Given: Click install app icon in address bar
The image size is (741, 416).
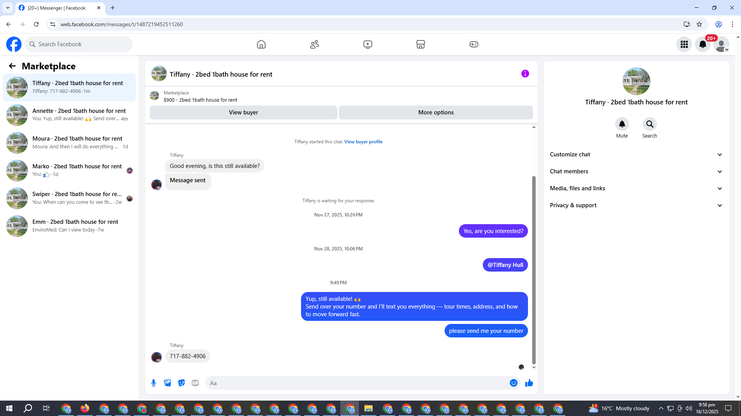Looking at the screenshot, I should 687,24.
